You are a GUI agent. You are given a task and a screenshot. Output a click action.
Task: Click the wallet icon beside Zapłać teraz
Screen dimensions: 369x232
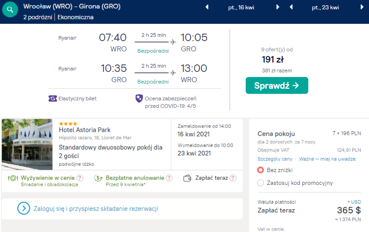pyautogui.click(x=188, y=178)
